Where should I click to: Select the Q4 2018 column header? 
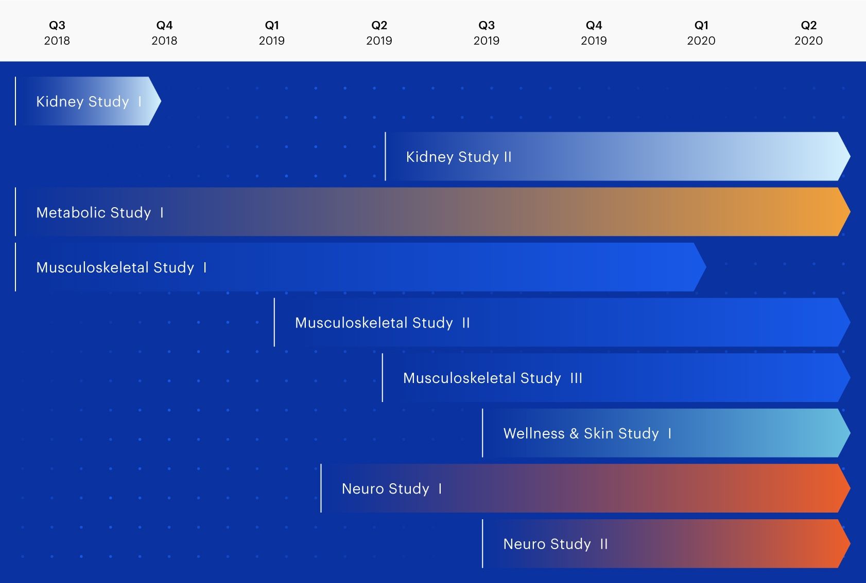(x=164, y=33)
